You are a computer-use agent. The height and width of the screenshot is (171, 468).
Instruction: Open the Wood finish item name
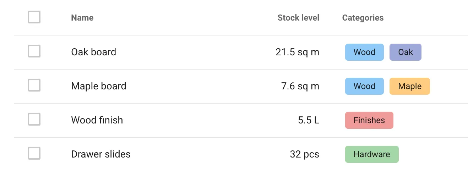pos(97,120)
